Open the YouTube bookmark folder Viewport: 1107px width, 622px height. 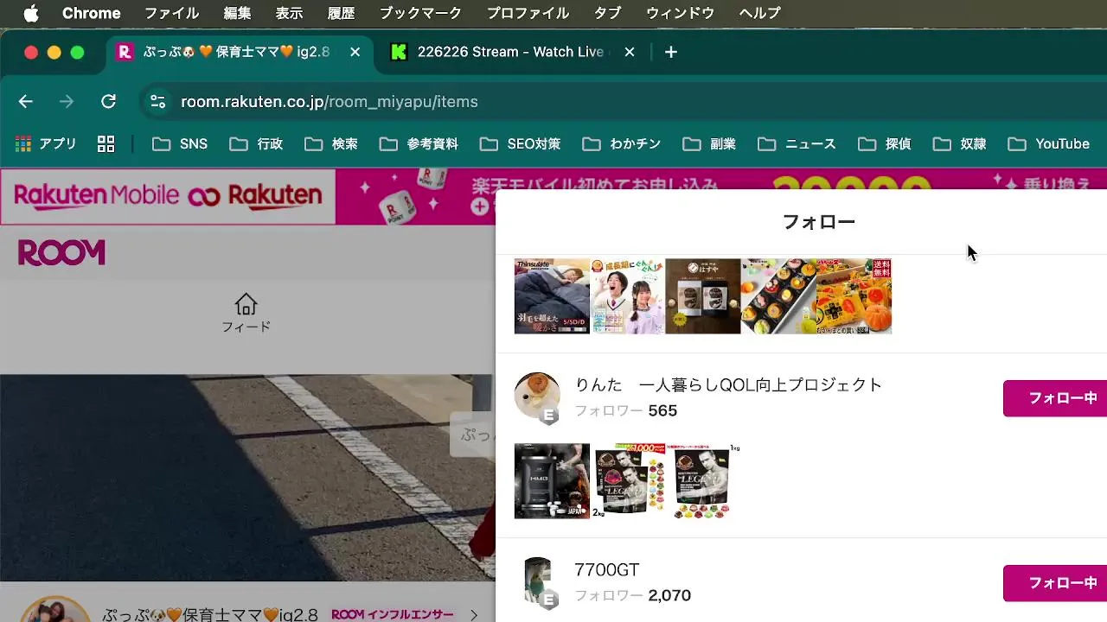tap(1049, 144)
